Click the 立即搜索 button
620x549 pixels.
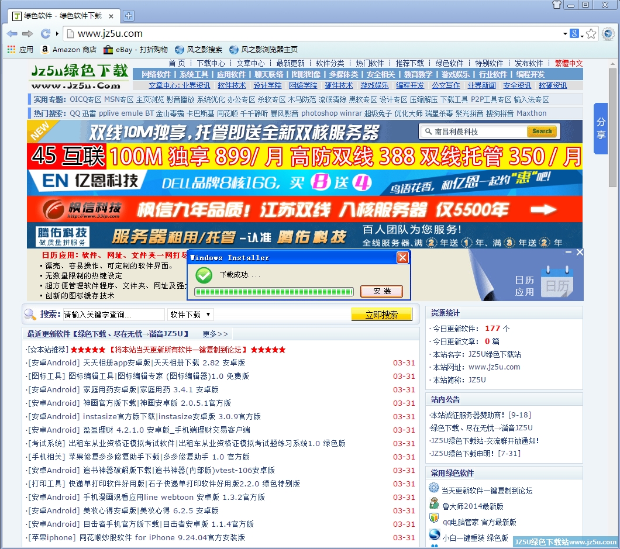click(x=381, y=315)
